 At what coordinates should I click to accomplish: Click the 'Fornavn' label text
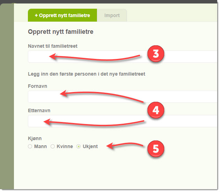pyautogui.click(x=37, y=86)
